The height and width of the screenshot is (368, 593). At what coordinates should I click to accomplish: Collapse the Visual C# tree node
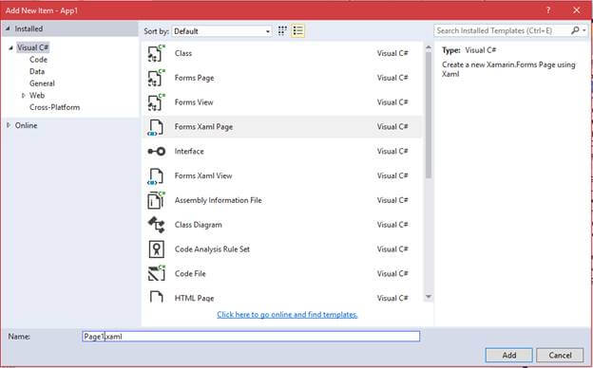(11, 48)
